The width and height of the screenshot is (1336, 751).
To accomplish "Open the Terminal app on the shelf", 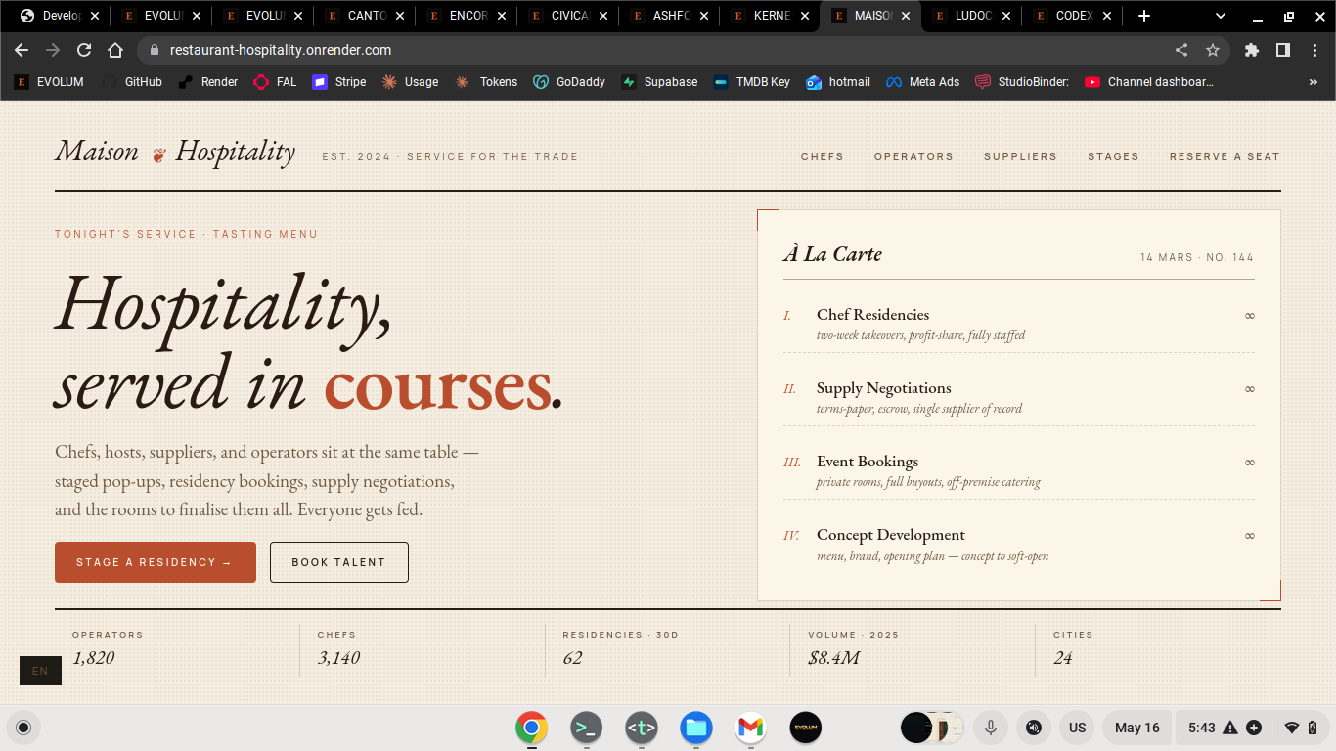I will tap(587, 728).
